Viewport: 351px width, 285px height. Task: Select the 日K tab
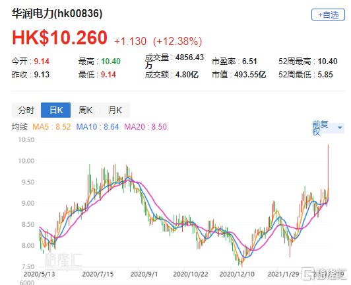coord(55,110)
